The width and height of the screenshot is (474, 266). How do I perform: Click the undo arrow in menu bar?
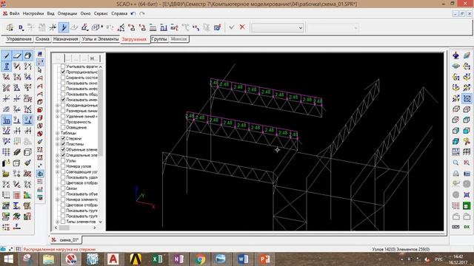[133, 13]
